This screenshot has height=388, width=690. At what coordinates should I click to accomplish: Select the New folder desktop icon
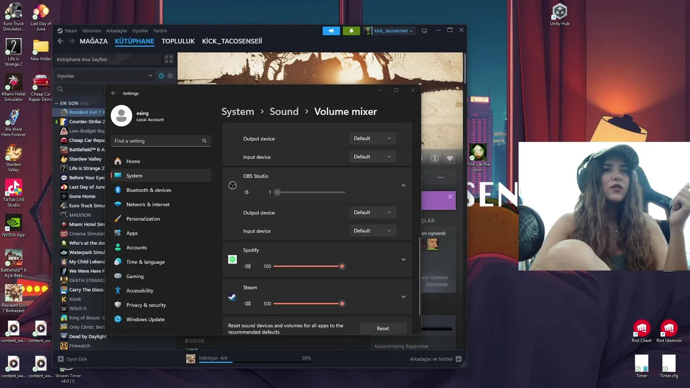coord(41,50)
